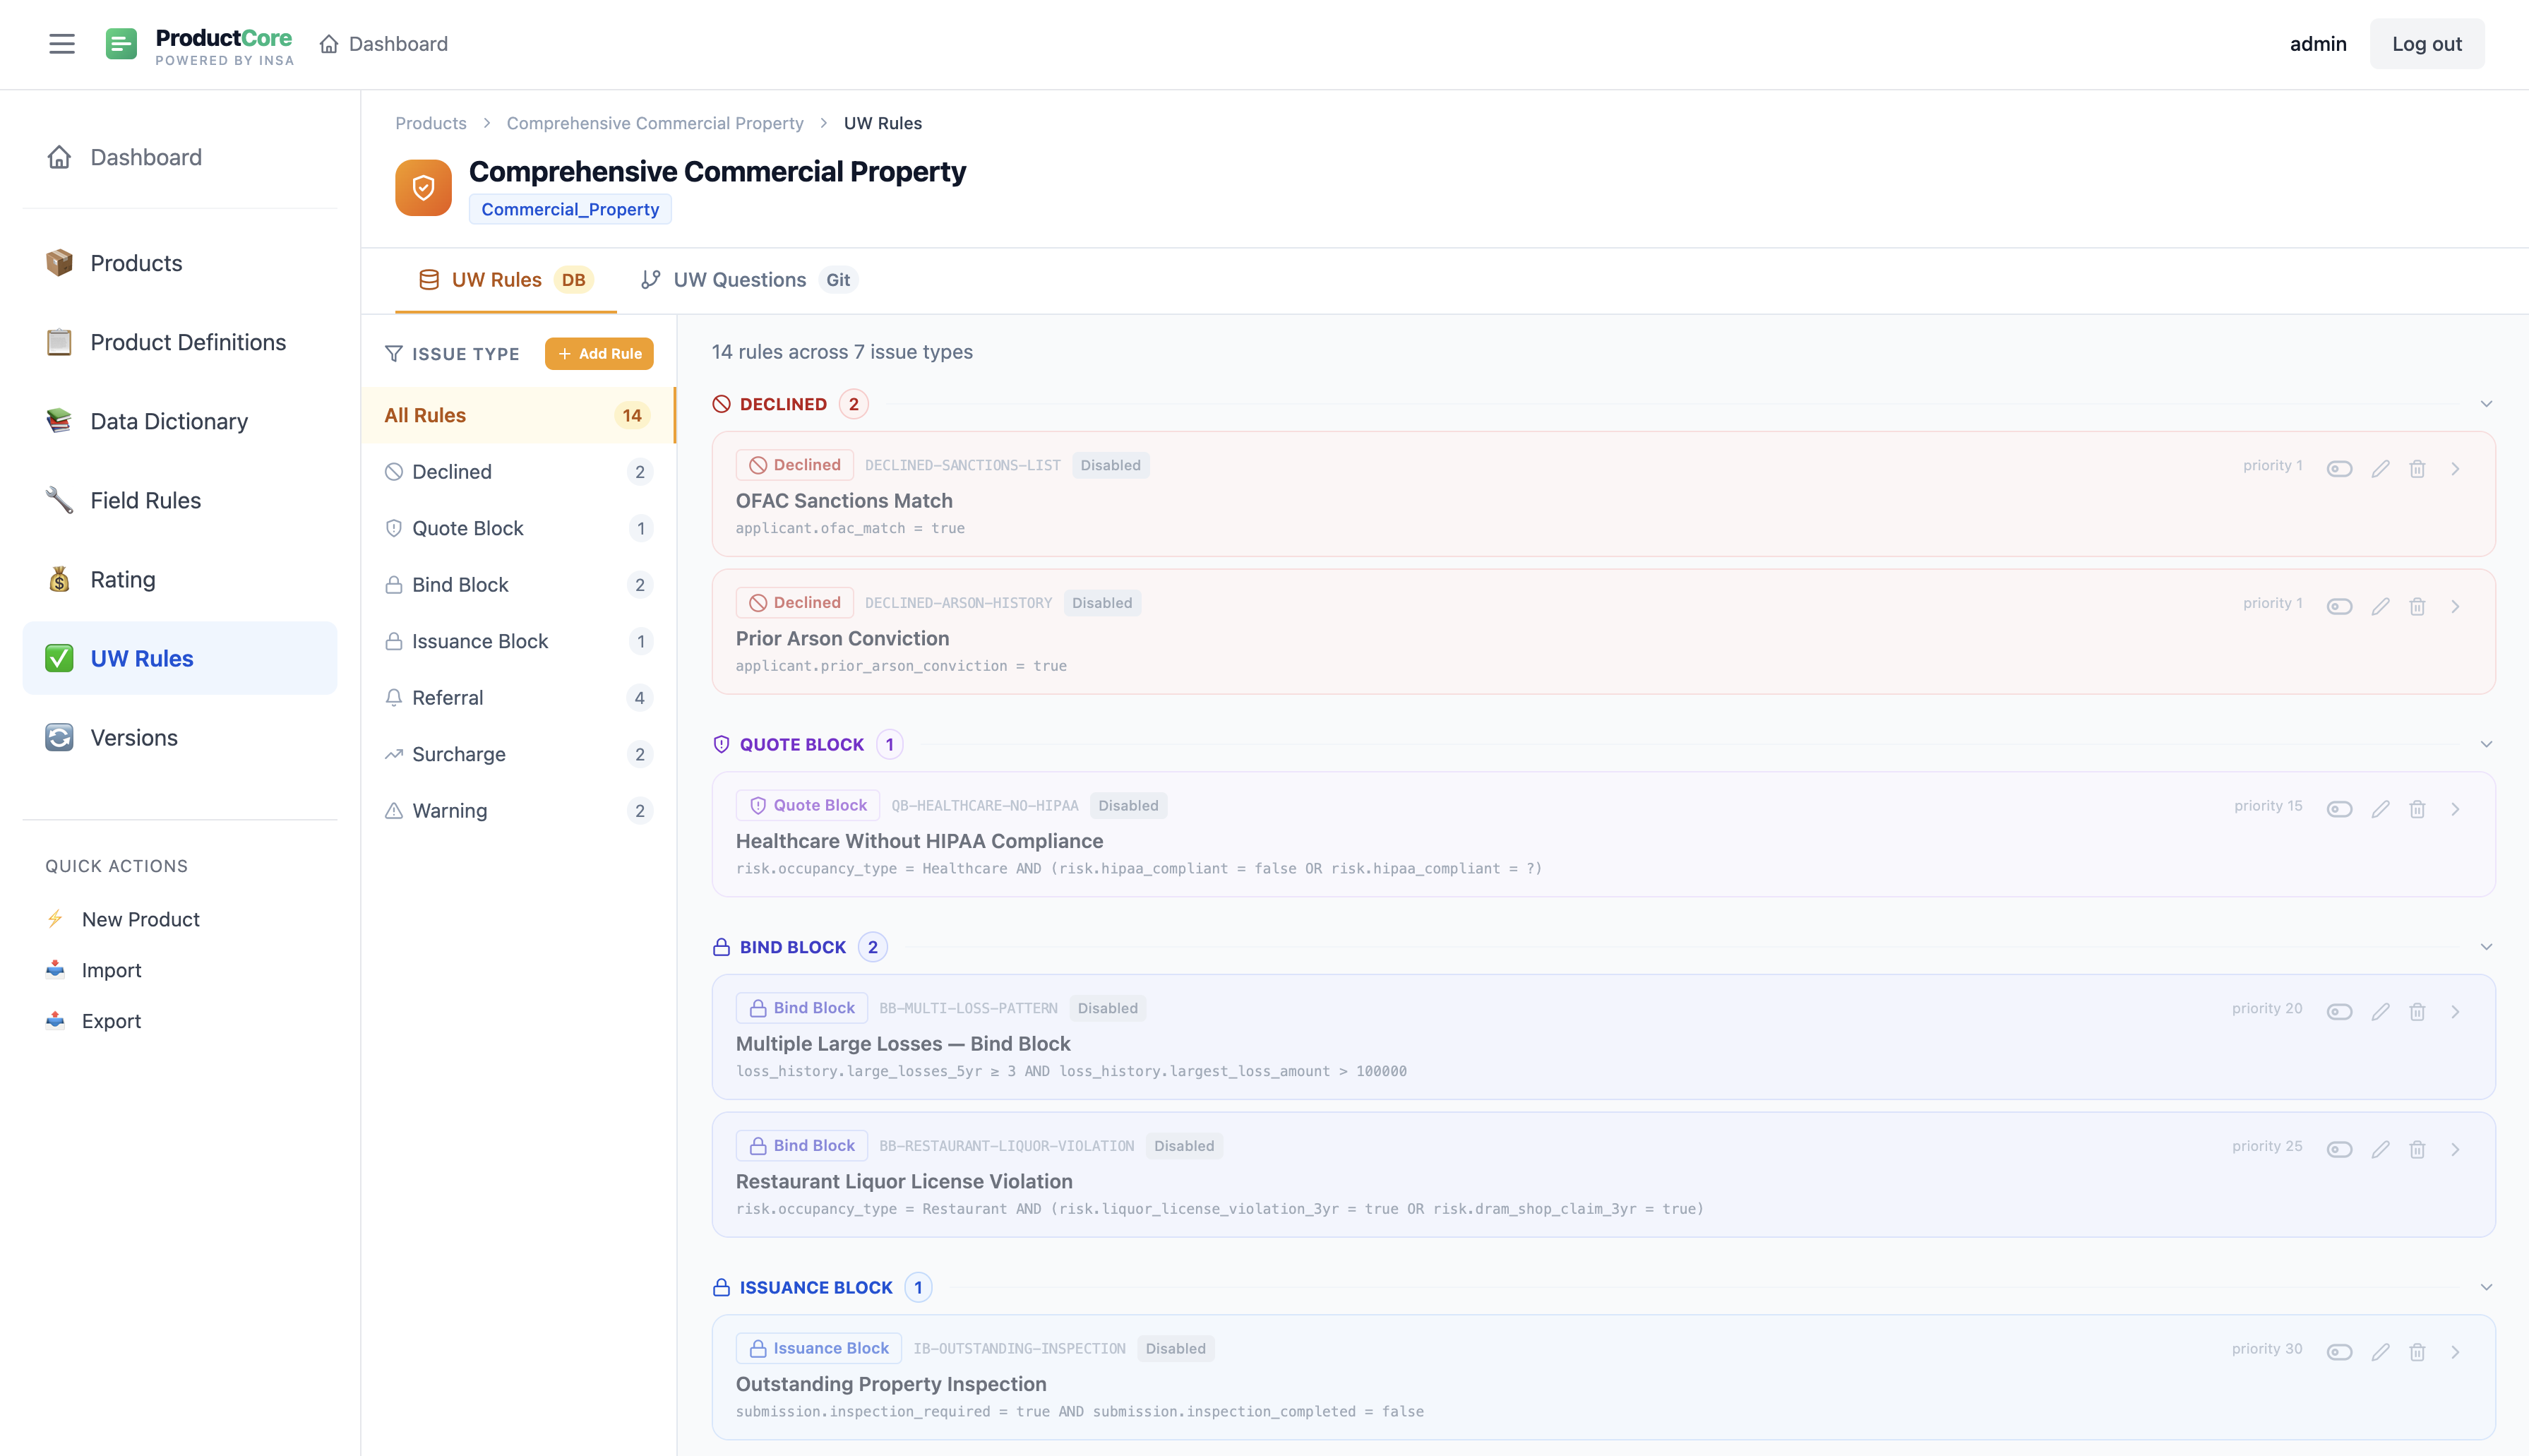Screen dimensions: 2529x1456
Task: Edit the Prior Arson Conviction rule
Action: tap(2380, 606)
